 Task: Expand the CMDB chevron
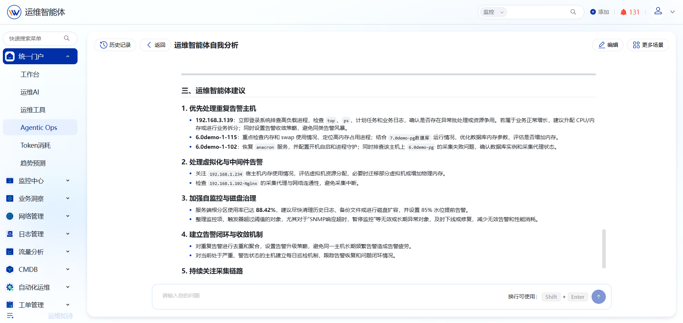68,269
